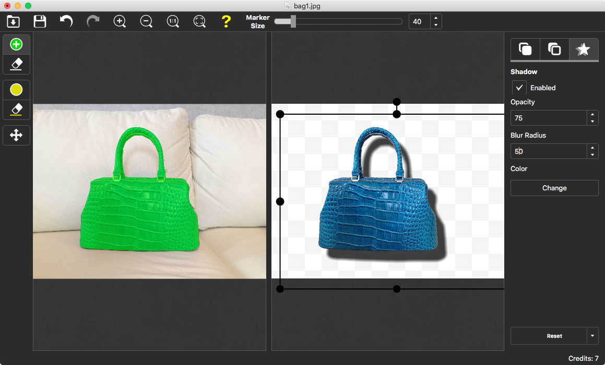
Task: Click the Change color button
Action: tap(554, 188)
